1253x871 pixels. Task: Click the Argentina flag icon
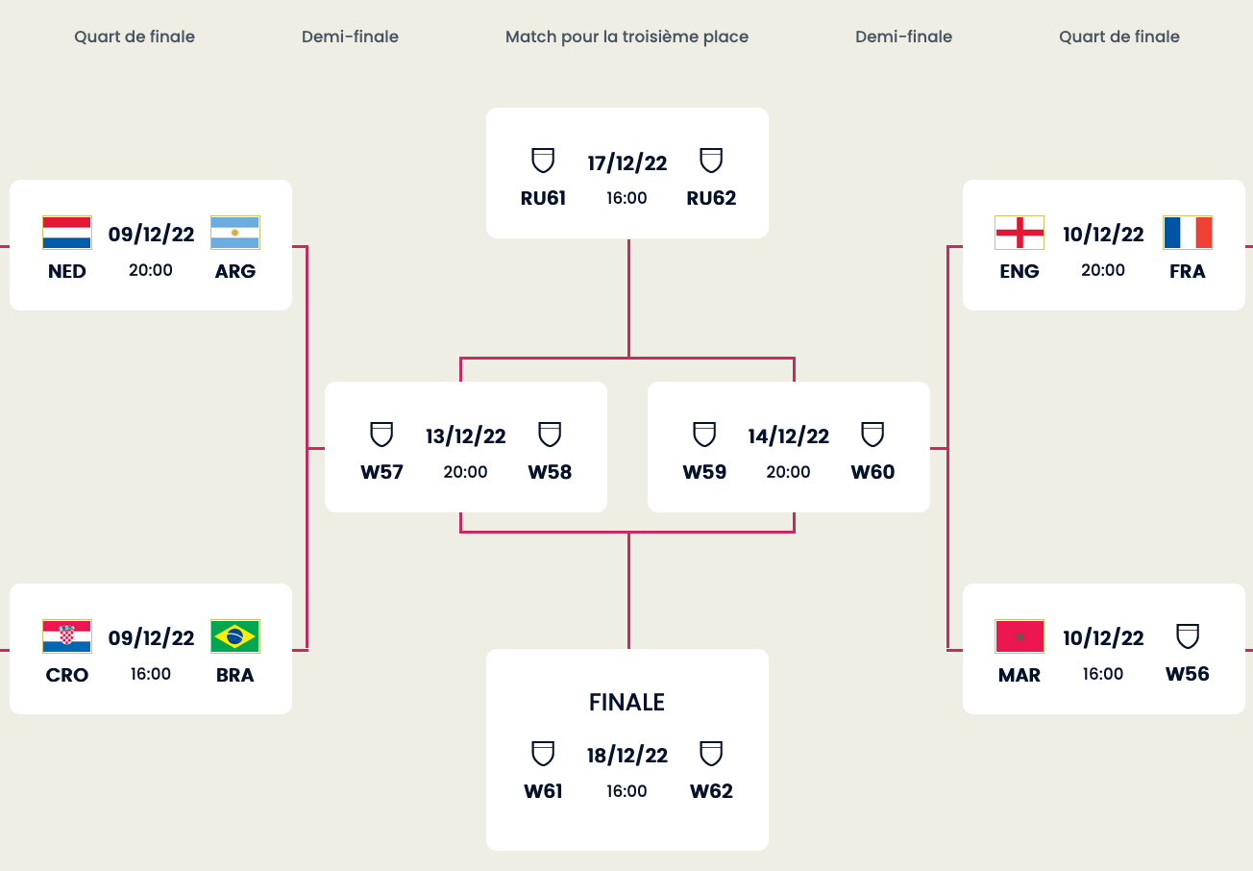pos(235,233)
